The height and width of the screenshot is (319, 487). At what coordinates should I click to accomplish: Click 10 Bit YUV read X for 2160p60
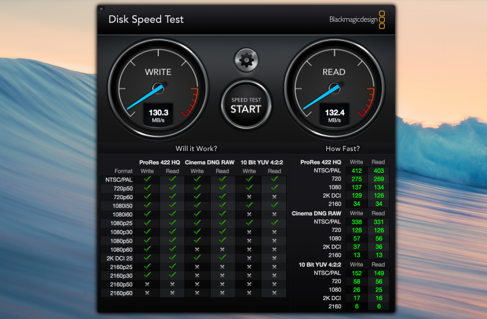[x=275, y=293]
